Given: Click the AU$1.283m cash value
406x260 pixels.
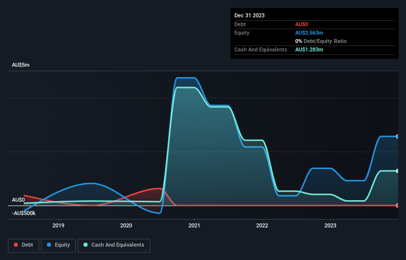Looking at the screenshot, I should (x=309, y=49).
